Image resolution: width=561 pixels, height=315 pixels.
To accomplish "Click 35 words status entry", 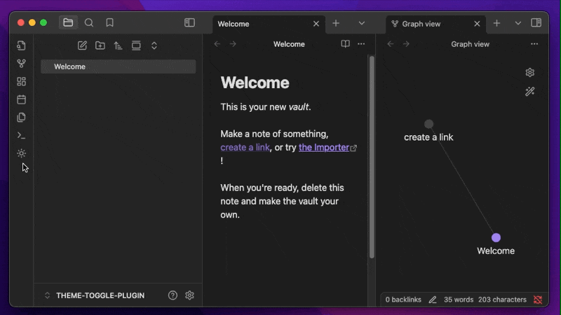I will coord(459,300).
